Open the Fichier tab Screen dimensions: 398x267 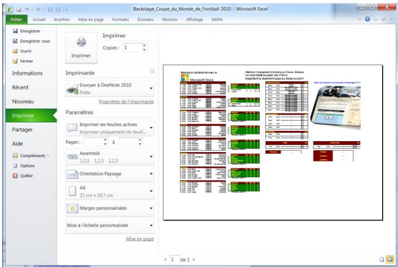[x=16, y=20]
